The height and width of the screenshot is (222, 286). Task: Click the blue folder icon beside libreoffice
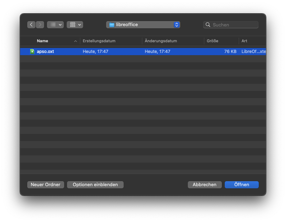pos(111,25)
